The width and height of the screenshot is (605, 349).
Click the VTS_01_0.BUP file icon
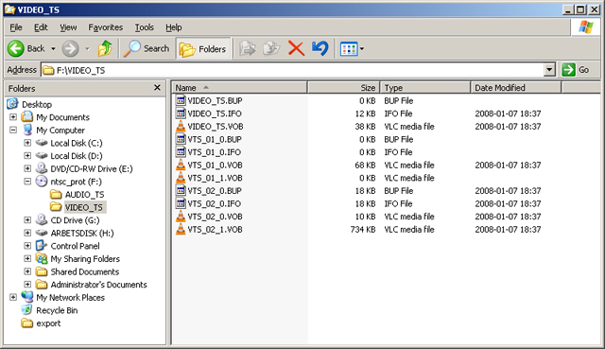pos(181,139)
